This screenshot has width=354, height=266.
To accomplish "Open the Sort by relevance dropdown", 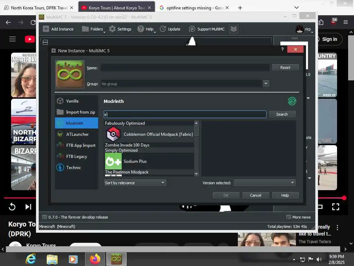I will pos(135,183).
